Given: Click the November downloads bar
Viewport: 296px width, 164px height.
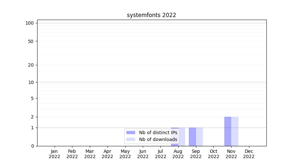Looking at the screenshot, I should 235,131.
